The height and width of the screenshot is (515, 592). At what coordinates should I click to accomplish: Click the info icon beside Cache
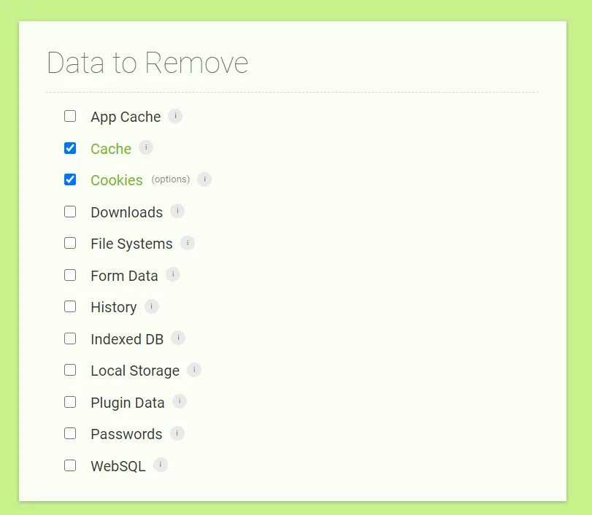146,148
